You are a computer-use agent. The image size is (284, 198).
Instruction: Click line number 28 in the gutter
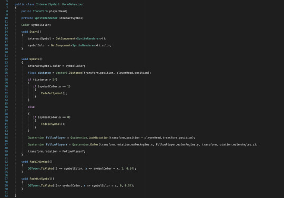[x=6, y=80]
